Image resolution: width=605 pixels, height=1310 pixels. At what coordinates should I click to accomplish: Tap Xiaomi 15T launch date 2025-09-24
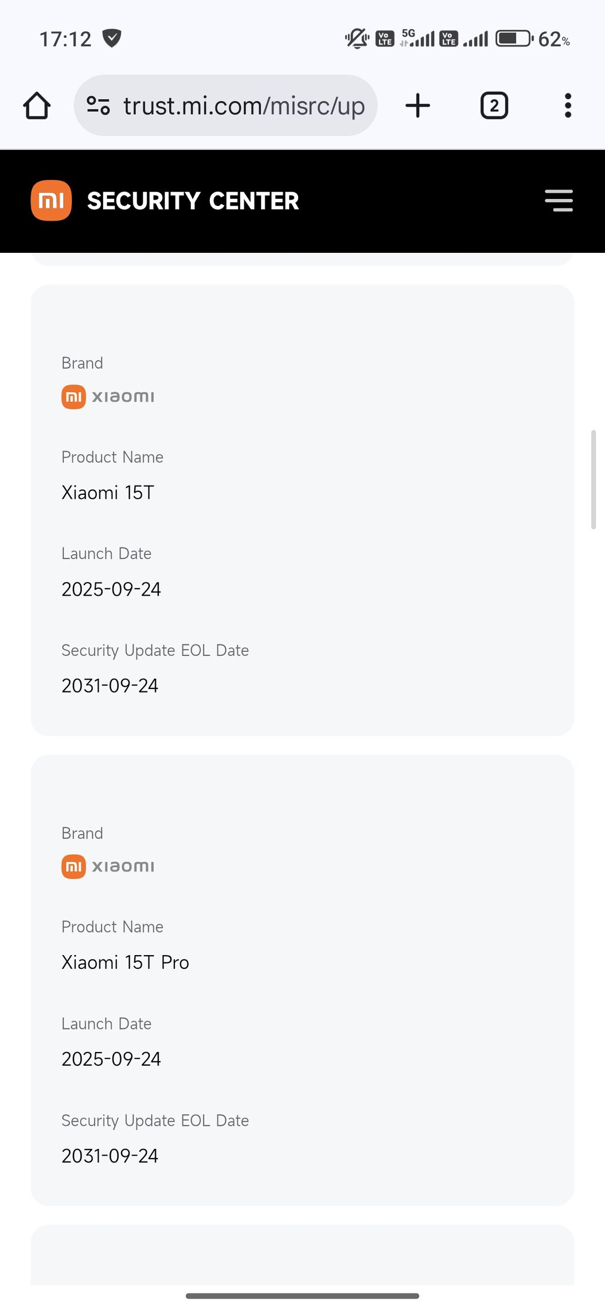click(x=111, y=589)
